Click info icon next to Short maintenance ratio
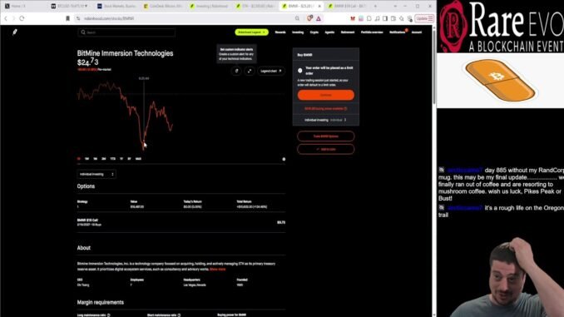This screenshot has width=564, height=317. point(179,315)
